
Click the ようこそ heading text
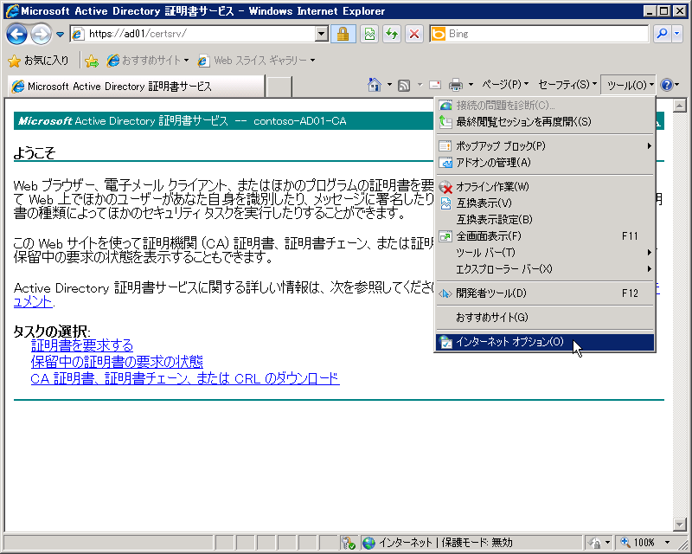pyautogui.click(x=35, y=153)
